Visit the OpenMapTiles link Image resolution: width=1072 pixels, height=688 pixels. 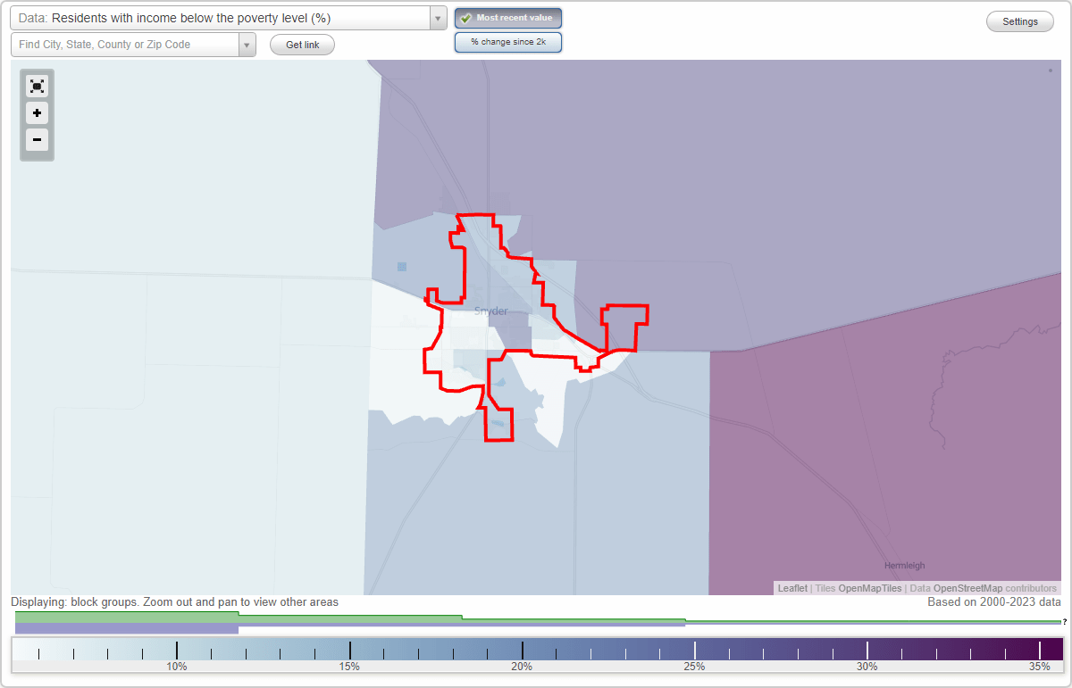point(871,588)
